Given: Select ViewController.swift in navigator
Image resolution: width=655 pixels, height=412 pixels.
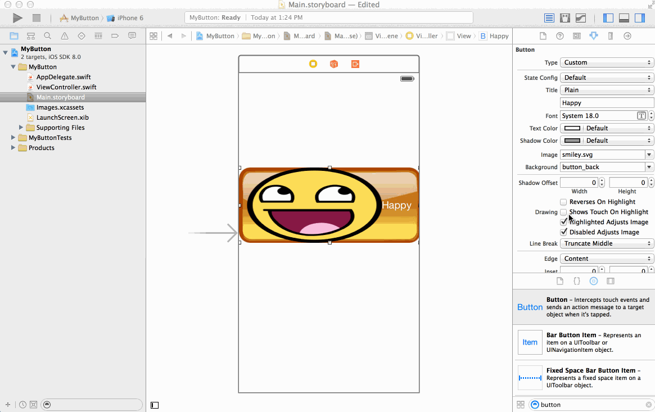Looking at the screenshot, I should coord(66,87).
